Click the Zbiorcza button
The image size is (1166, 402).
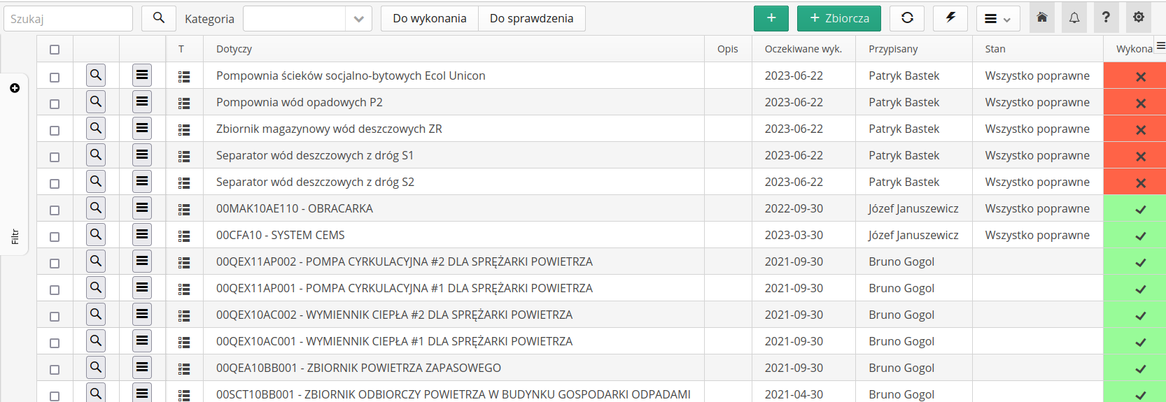tap(838, 18)
